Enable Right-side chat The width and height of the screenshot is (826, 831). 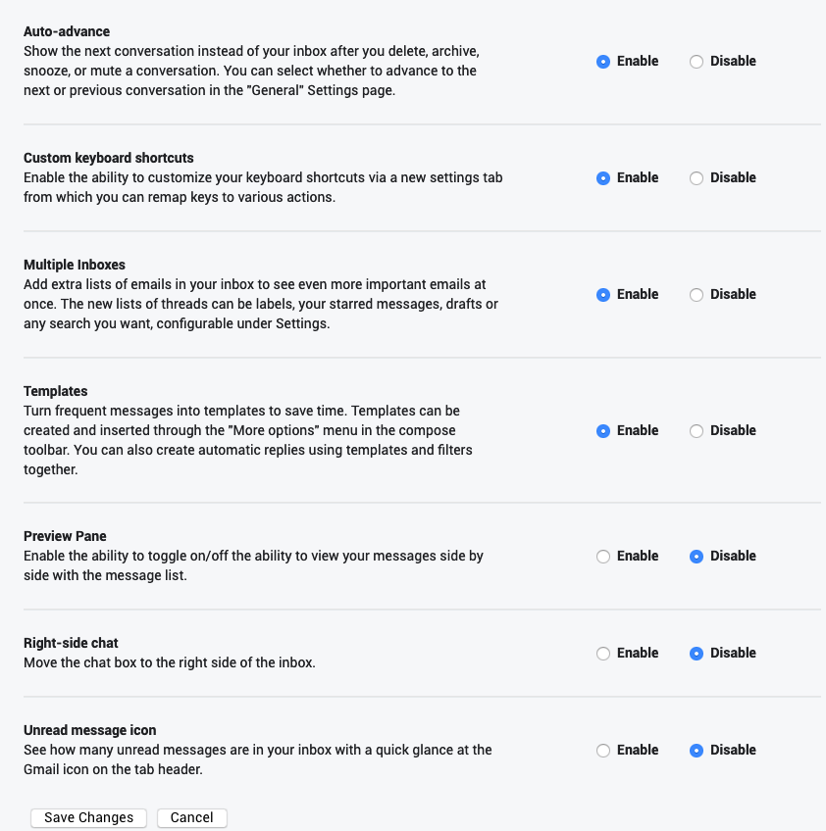click(603, 654)
